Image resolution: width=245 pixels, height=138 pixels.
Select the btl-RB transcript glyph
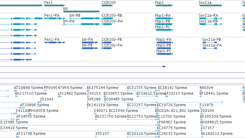pyautogui.click(x=85, y=18)
